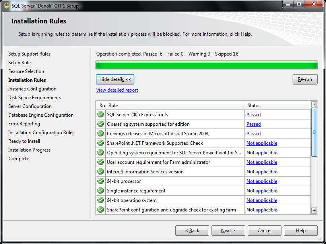Click the Re-run button
This screenshot has width=326, height=244.
click(305, 79)
